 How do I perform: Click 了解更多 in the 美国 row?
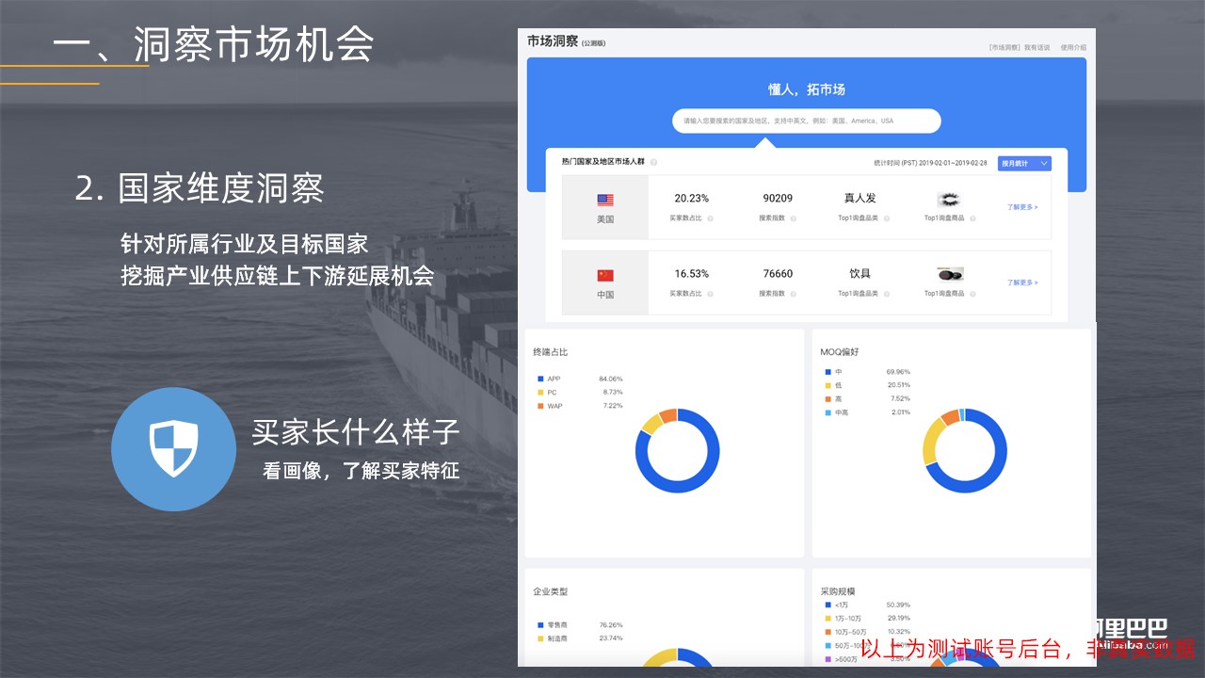pos(1022,206)
